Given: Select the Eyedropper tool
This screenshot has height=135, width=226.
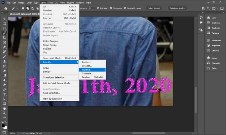Looking at the screenshot, I should (4, 47).
